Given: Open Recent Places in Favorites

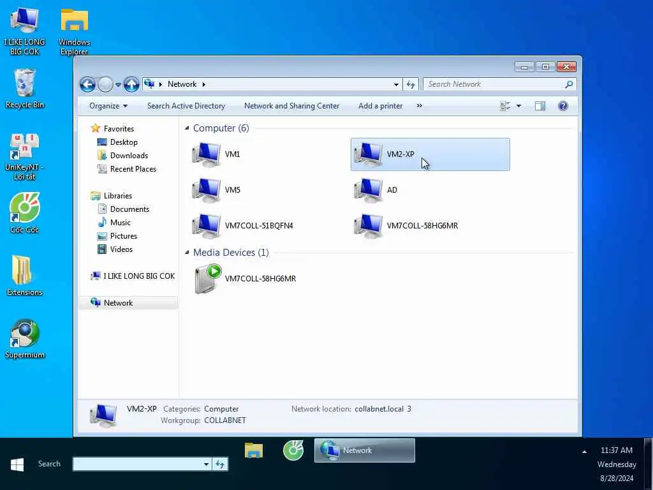Looking at the screenshot, I should (133, 168).
